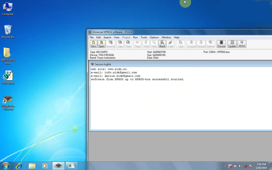Click the Options toolbar button

[211, 44]
